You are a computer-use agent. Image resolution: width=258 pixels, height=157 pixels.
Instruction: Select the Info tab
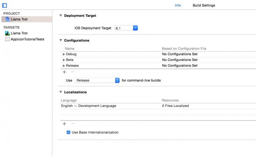click(x=178, y=5)
